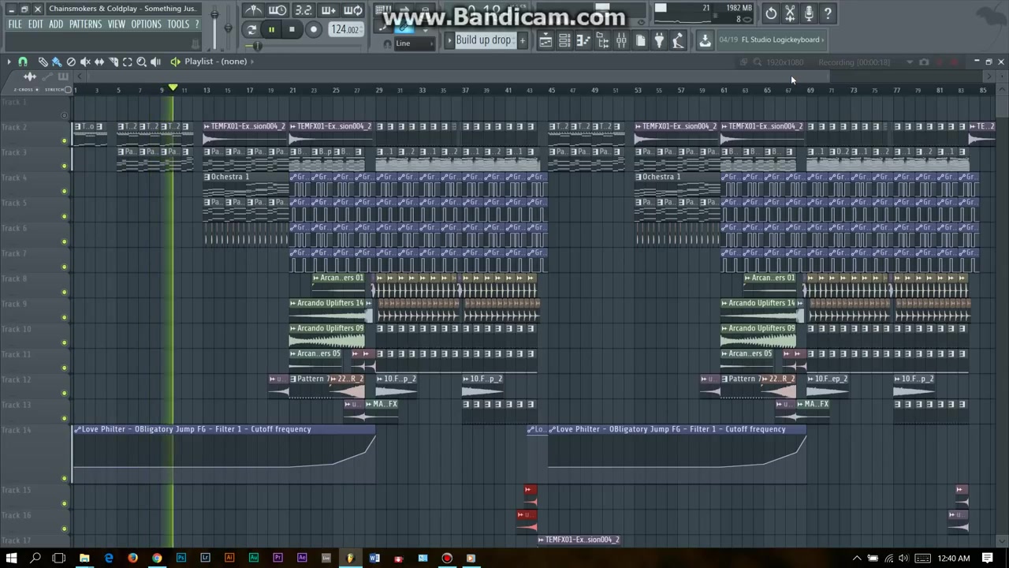Viewport: 1009px width, 568px height.
Task: Click the undo history icon
Action: pos(771,13)
